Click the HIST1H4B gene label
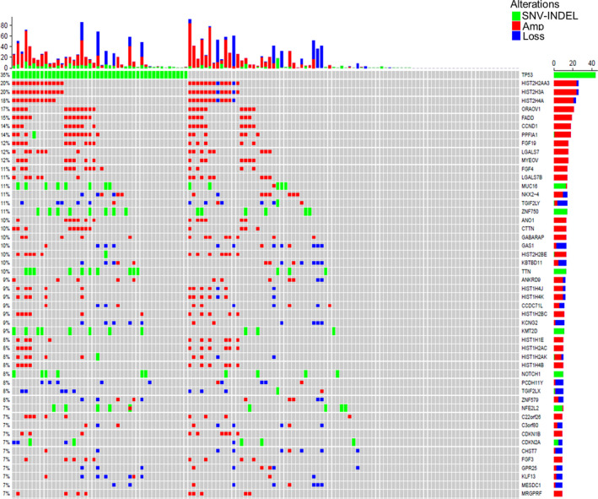598x499 pixels. pos(532,366)
